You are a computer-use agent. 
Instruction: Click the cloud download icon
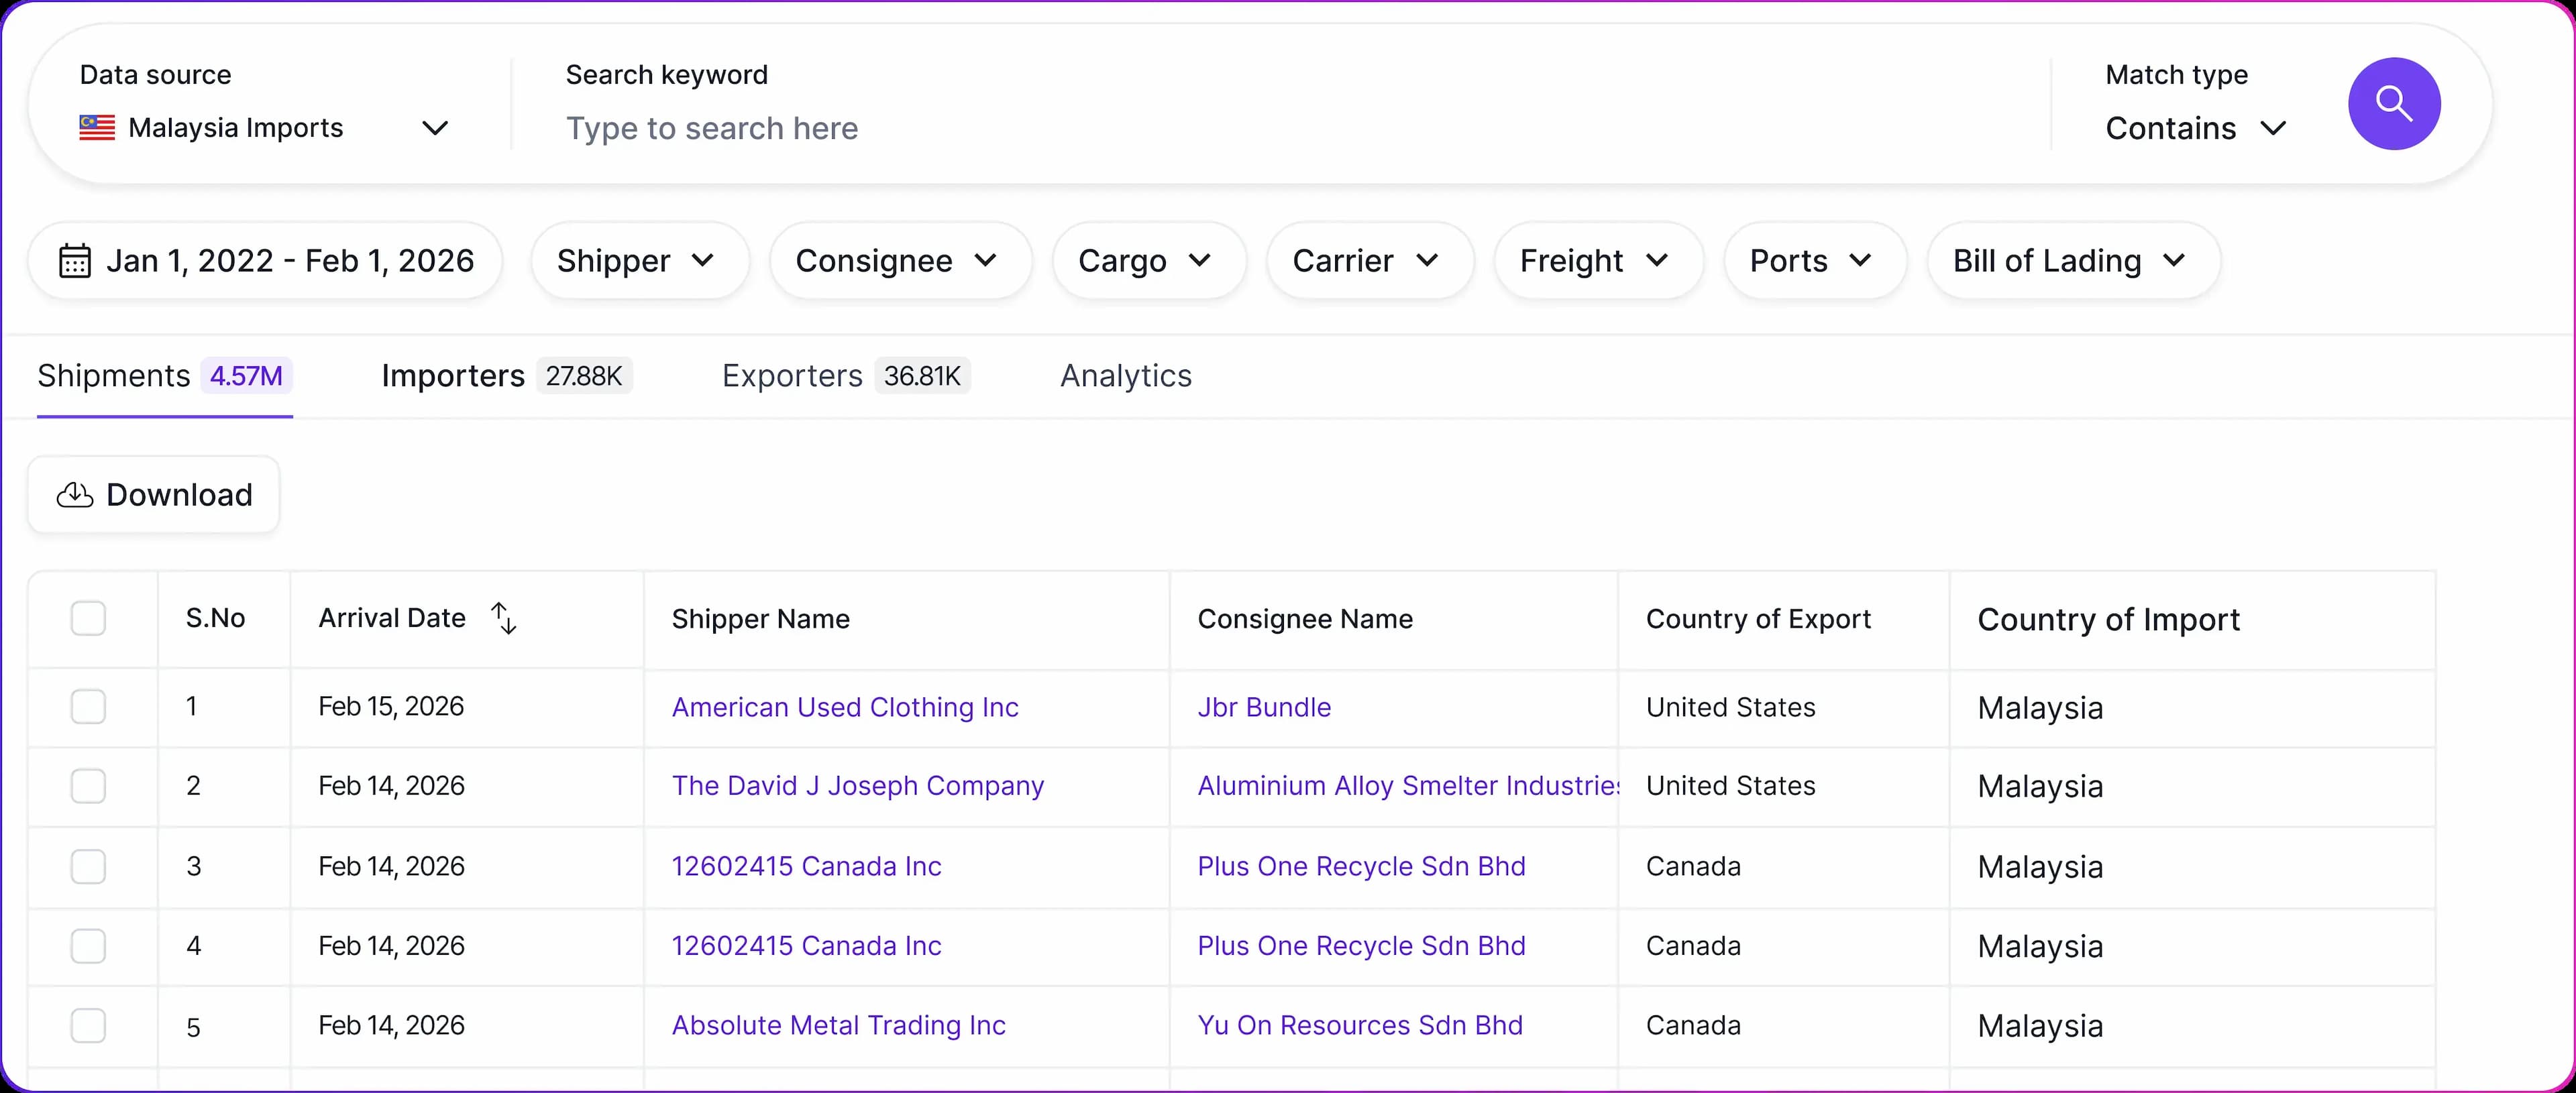(75, 495)
